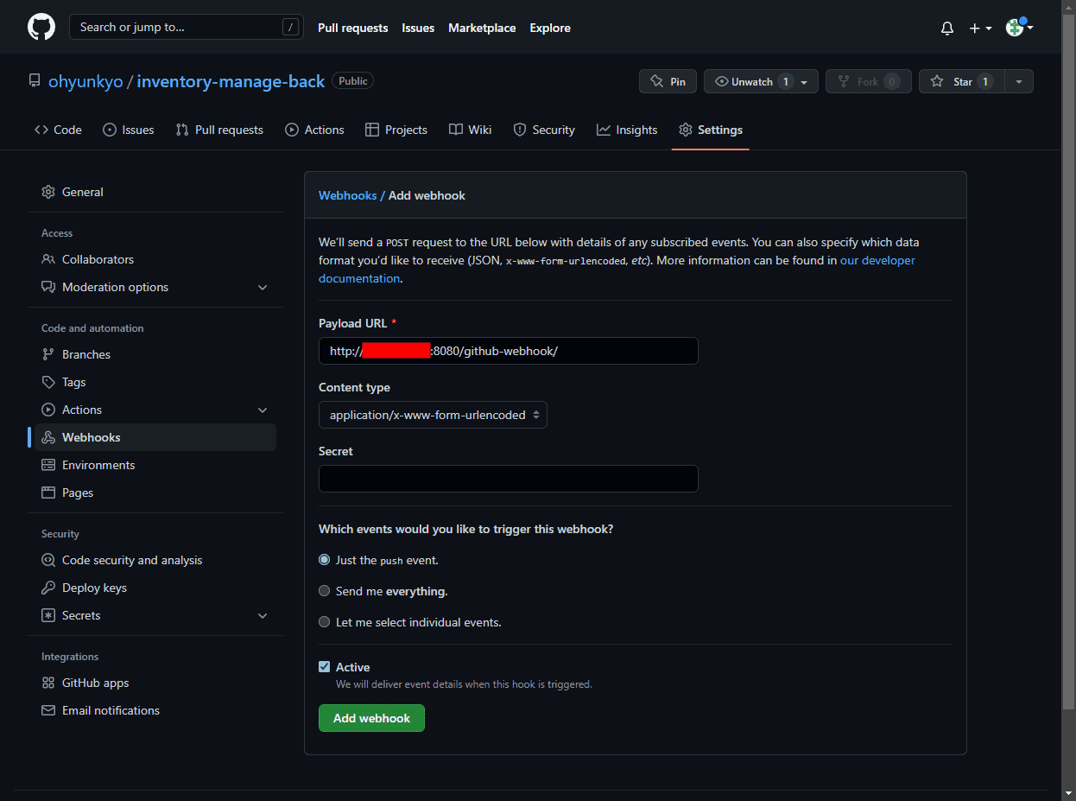Click the ohyunkyo owner link
The width and height of the screenshot is (1076, 801).
[x=85, y=81]
